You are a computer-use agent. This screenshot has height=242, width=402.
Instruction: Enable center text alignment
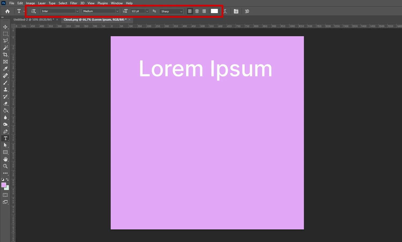(x=197, y=11)
